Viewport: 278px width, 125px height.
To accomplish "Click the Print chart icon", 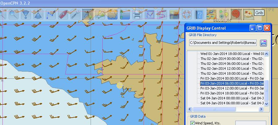I will pyautogui.click(x=137, y=14).
